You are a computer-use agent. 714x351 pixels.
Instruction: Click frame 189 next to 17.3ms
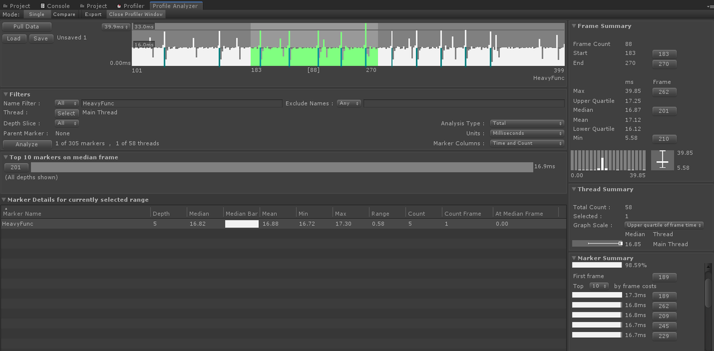[x=664, y=296]
